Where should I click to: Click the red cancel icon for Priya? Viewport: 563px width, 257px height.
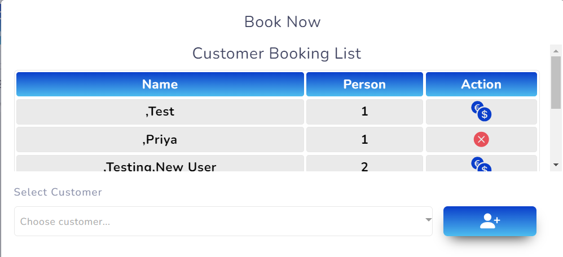coord(481,139)
